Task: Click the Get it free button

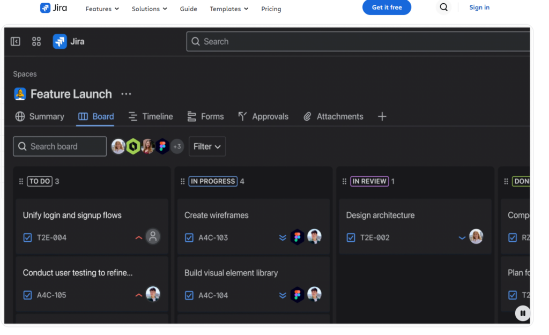Action: click(x=387, y=8)
